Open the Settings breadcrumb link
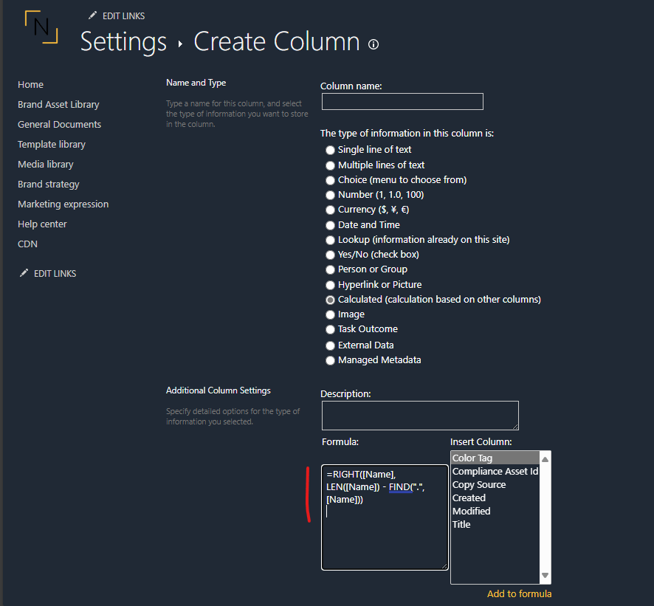The height and width of the screenshot is (606, 654). [x=123, y=43]
